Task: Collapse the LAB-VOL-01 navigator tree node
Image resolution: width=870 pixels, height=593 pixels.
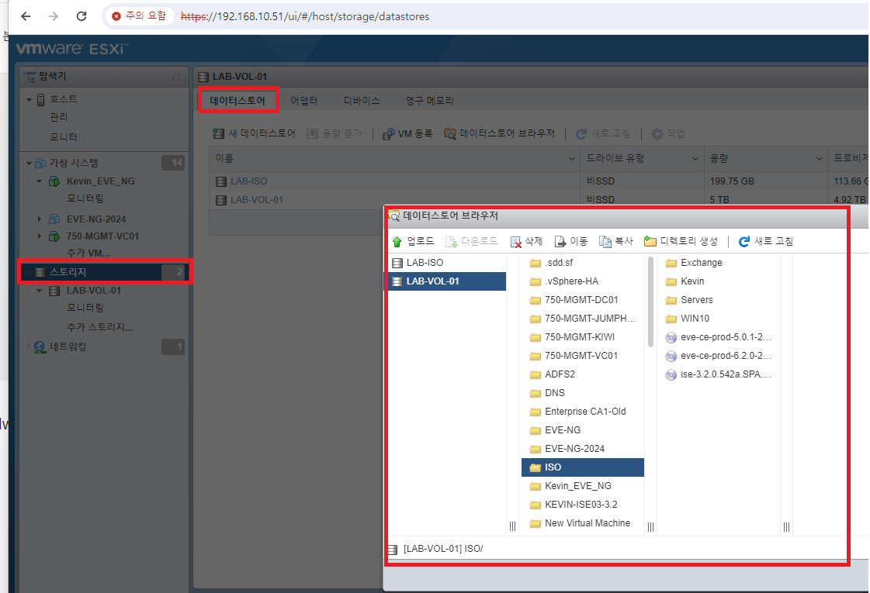Action: coord(39,291)
